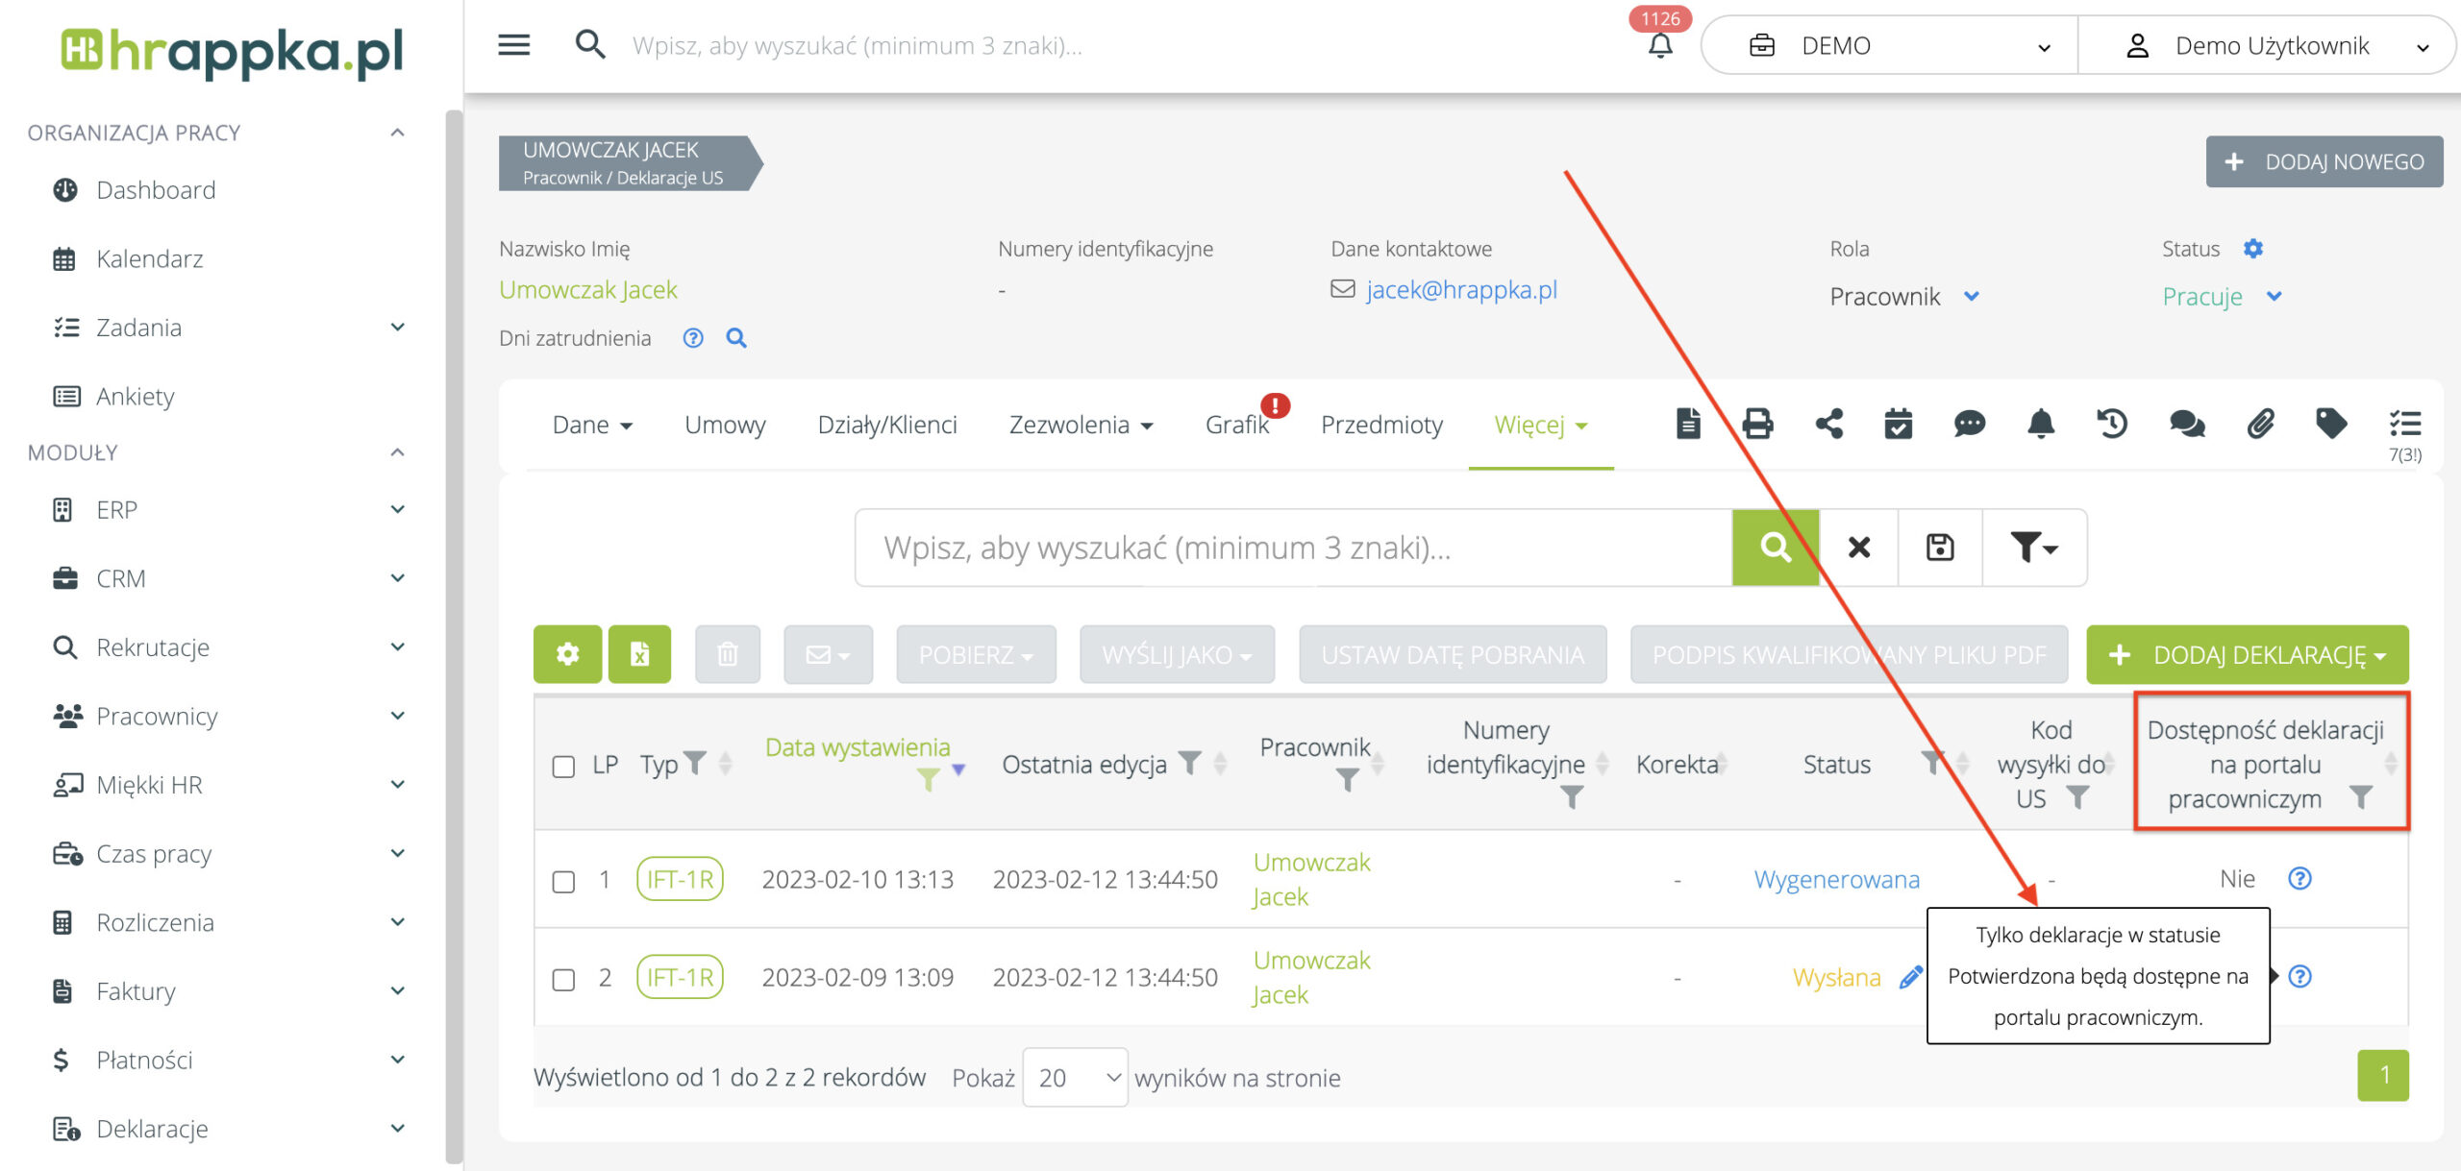Click the share icon in employee toolbar

tap(1828, 424)
